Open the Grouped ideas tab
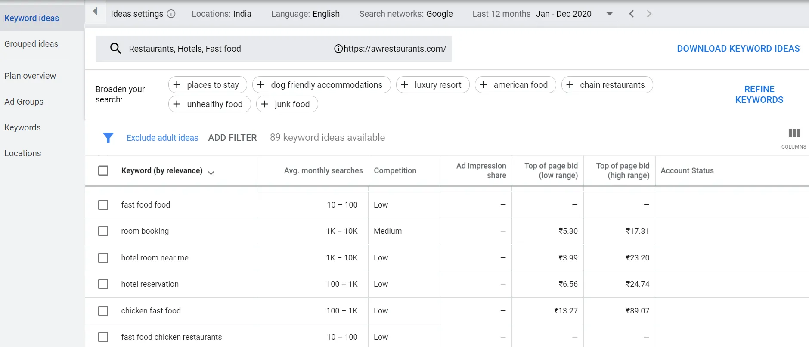Image resolution: width=809 pixels, height=347 pixels. click(x=31, y=44)
